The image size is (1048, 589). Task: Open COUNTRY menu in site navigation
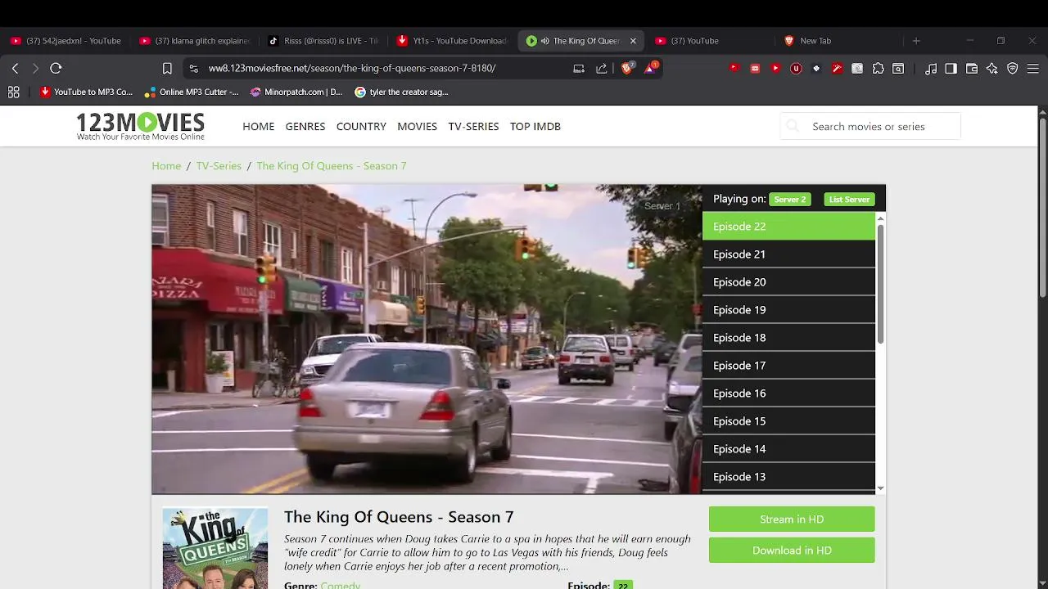click(361, 126)
